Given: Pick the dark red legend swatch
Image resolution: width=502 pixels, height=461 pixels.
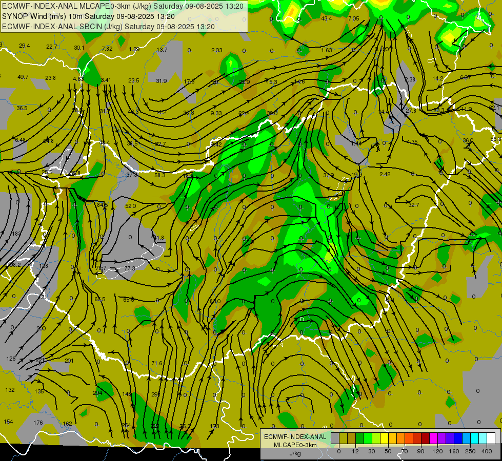Looking at the screenshot, I should 426,438.
